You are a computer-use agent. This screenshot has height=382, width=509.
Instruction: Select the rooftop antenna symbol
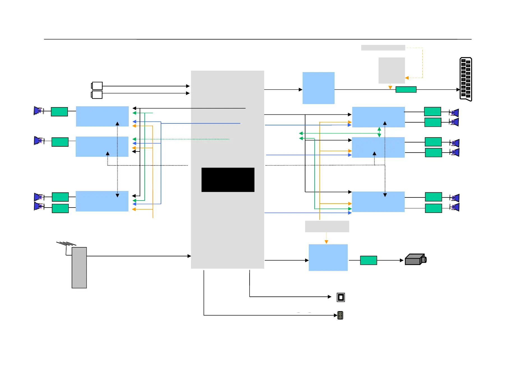[x=66, y=248]
